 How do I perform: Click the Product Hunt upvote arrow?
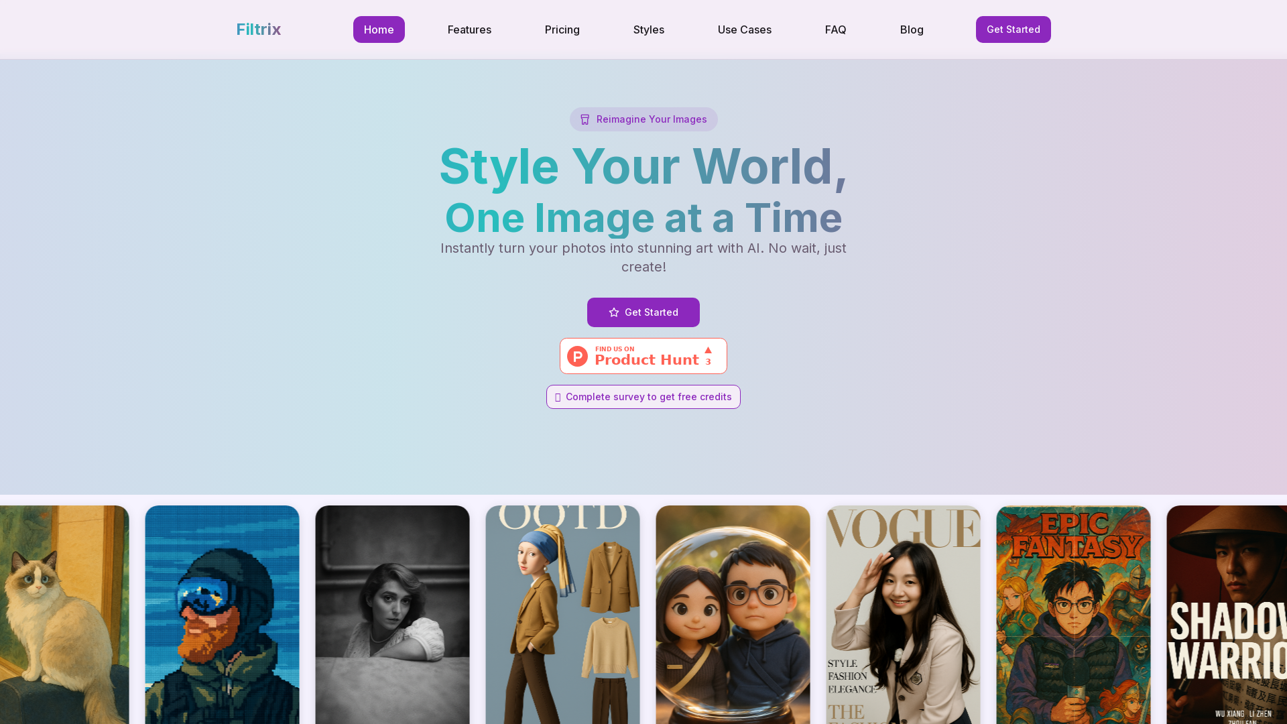click(708, 350)
